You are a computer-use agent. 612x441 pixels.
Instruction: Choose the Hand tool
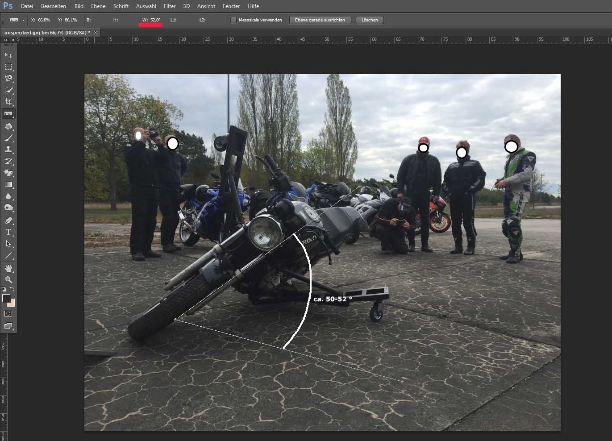click(8, 268)
